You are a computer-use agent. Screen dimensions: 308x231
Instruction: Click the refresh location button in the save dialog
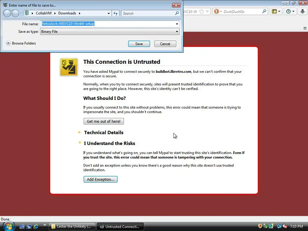point(115,13)
